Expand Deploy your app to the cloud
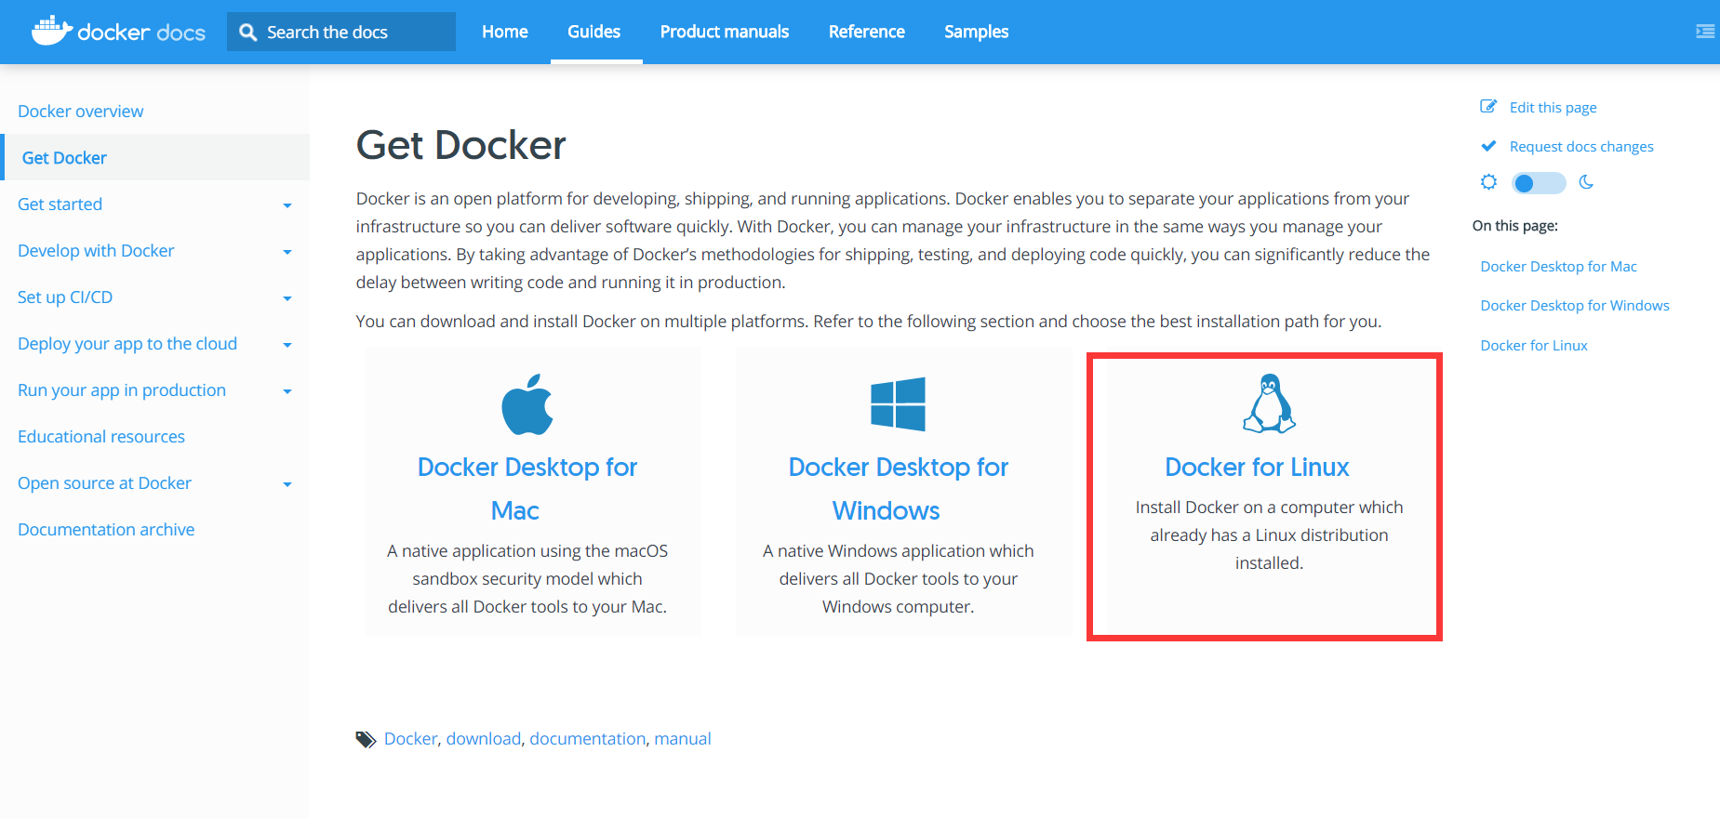 pos(287,345)
